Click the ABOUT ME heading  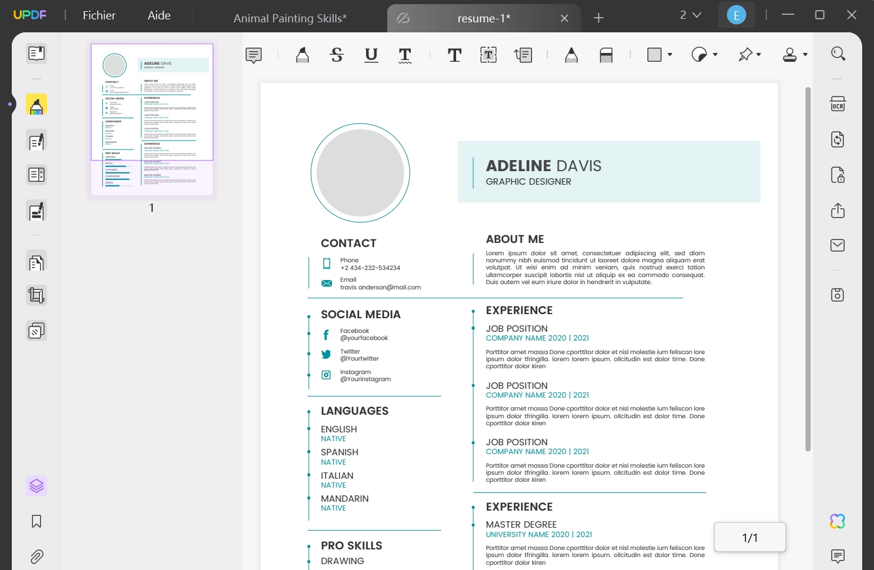(x=515, y=239)
